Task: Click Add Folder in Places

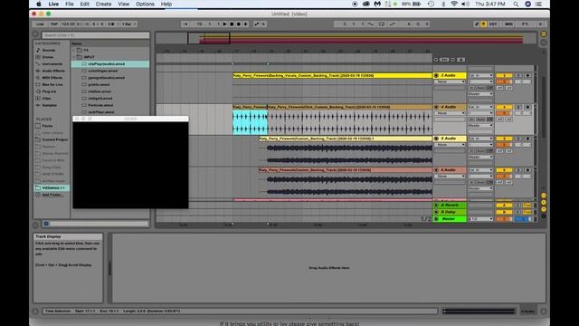Action: (x=52, y=195)
